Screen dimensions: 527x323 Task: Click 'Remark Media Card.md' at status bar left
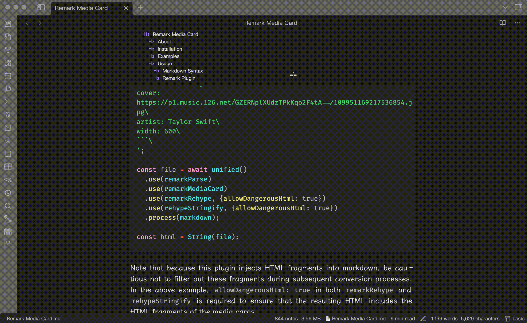34,318
